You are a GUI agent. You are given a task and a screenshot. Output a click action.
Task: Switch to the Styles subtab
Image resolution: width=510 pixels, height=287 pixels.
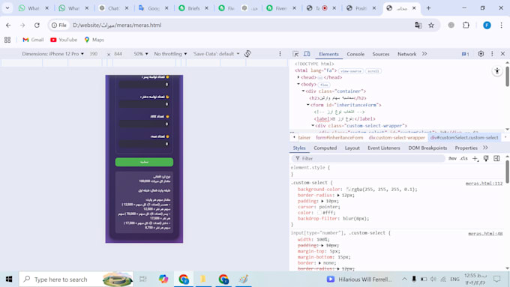(299, 148)
